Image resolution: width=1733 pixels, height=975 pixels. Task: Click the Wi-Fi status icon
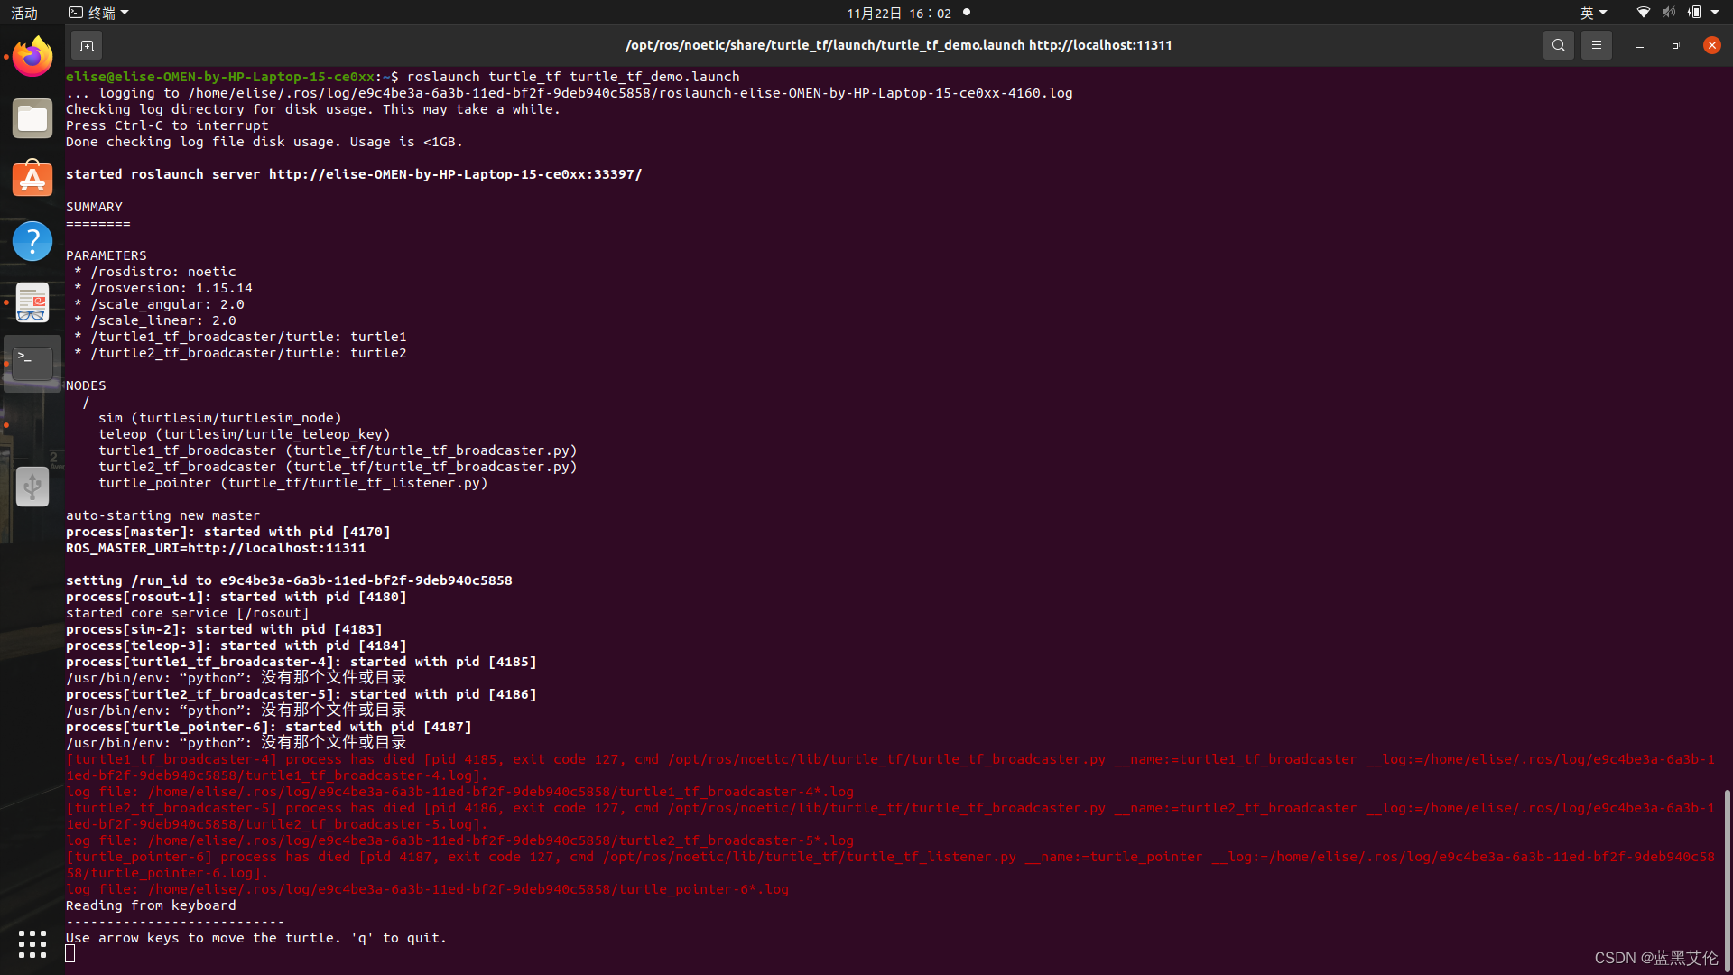point(1643,13)
